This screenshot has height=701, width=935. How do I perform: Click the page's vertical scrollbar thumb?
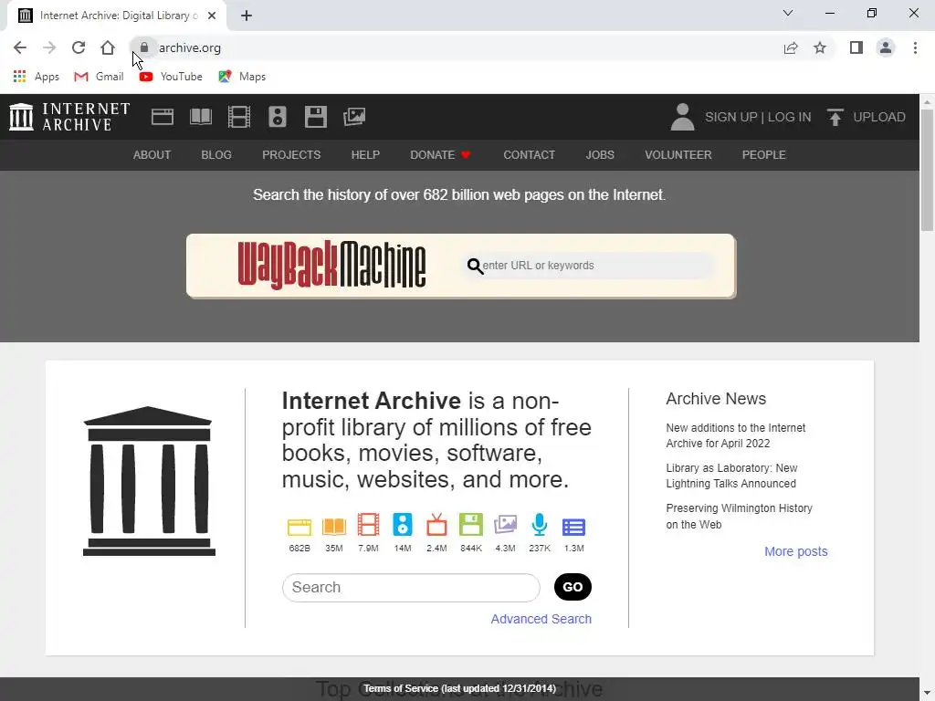click(x=927, y=170)
